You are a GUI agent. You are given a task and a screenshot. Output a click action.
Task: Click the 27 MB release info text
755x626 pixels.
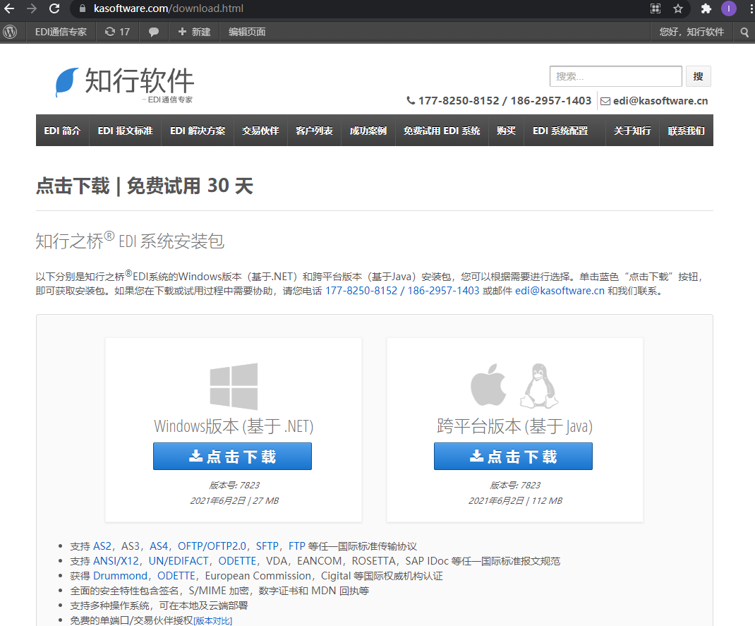pos(234,501)
